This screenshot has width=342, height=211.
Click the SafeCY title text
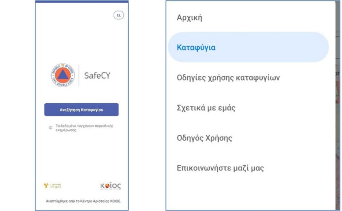(97, 76)
